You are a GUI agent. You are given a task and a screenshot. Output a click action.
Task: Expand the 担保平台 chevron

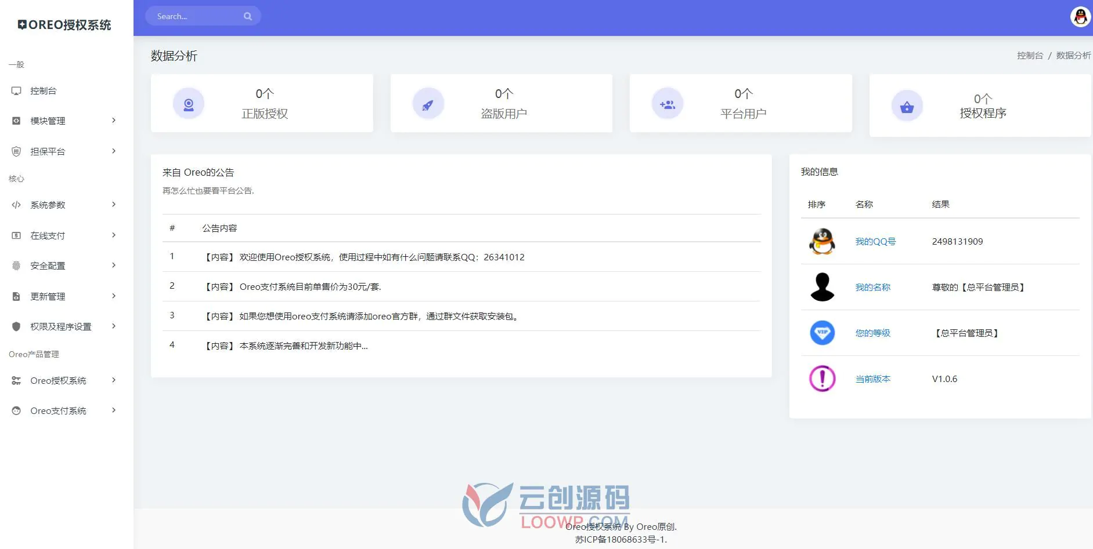(x=114, y=151)
